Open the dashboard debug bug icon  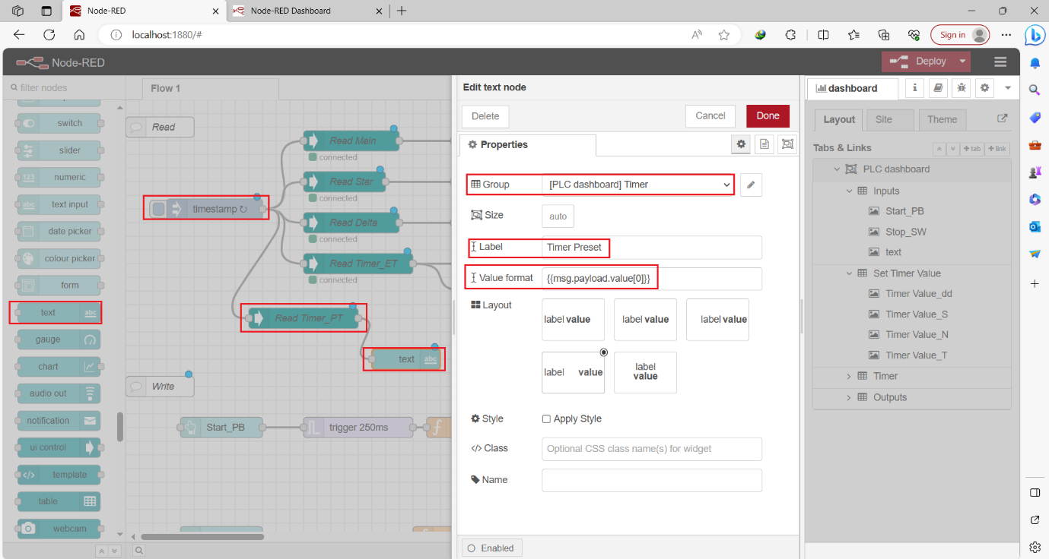tap(961, 87)
